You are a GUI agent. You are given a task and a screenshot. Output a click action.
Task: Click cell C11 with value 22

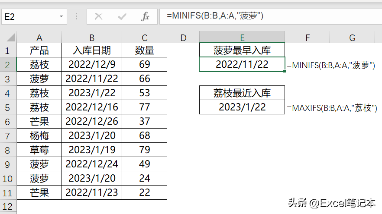(x=145, y=193)
